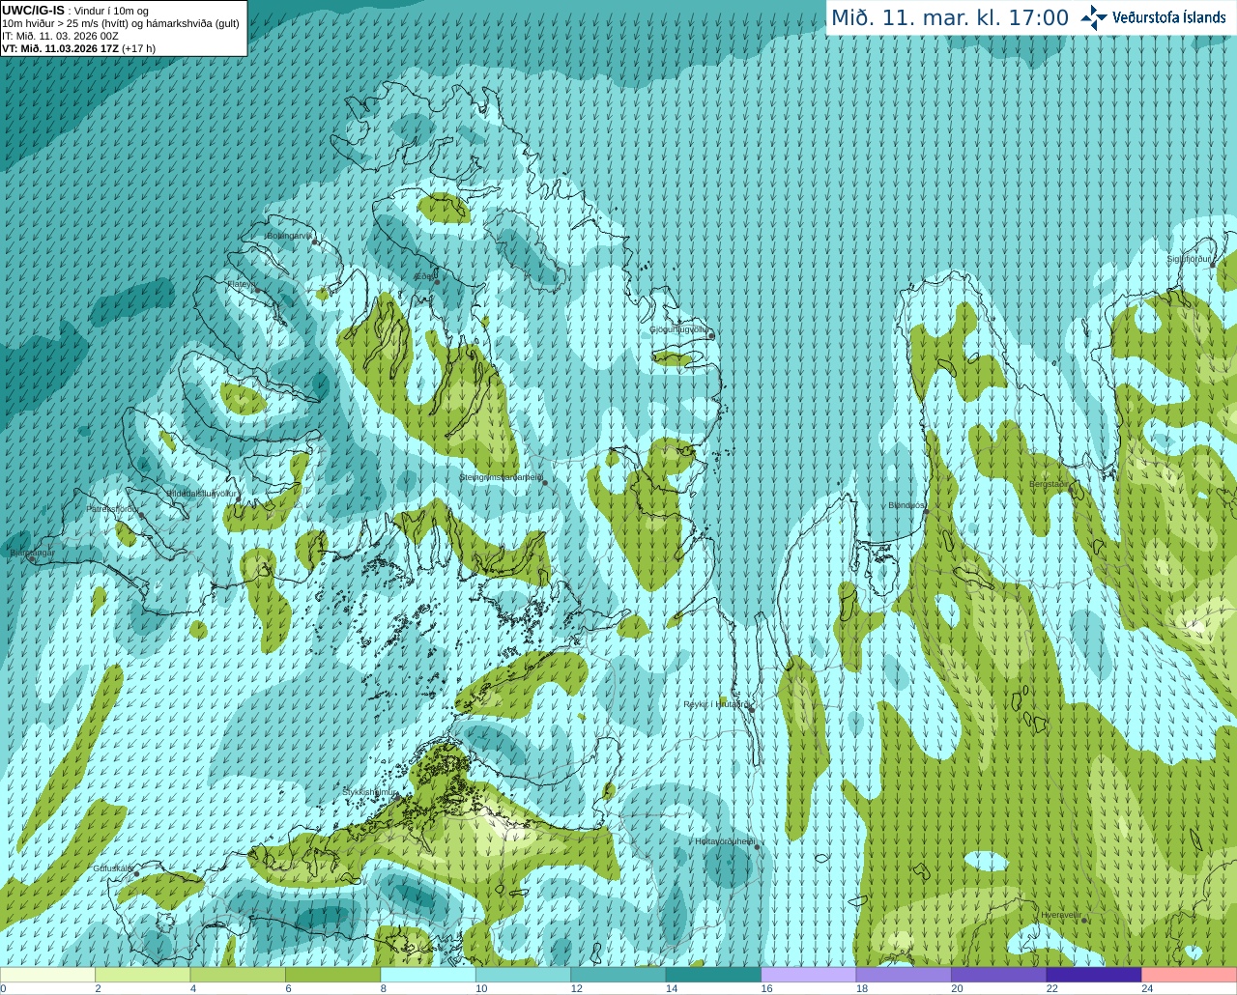Click the Blönduós station label
The image size is (1237, 995).
[x=906, y=505]
